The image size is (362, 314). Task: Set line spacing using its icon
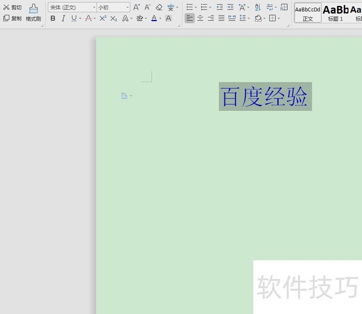click(243, 18)
